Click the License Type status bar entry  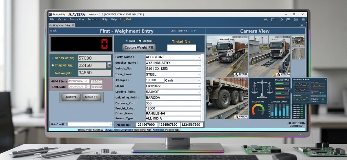pos(90,130)
